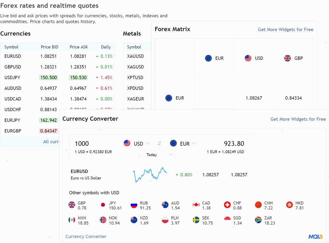The width and height of the screenshot is (329, 243).
Task: Open the USDJPY row in Currencies table
Action: [58, 78]
